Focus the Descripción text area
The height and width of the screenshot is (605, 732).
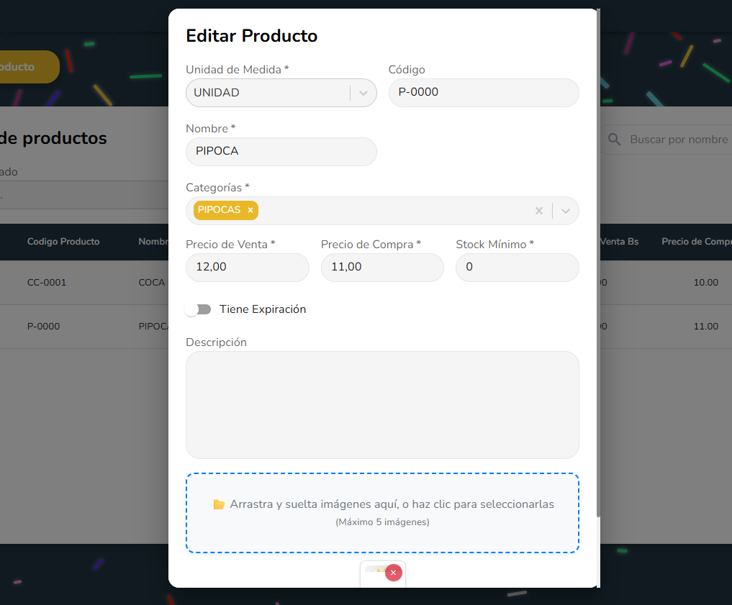tap(382, 404)
